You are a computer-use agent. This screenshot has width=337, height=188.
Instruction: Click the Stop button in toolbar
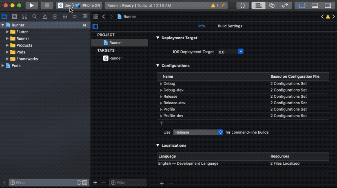(47, 5)
